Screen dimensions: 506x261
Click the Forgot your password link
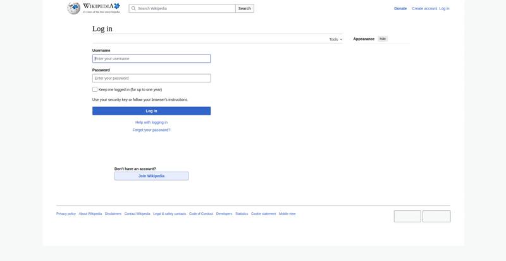(151, 130)
